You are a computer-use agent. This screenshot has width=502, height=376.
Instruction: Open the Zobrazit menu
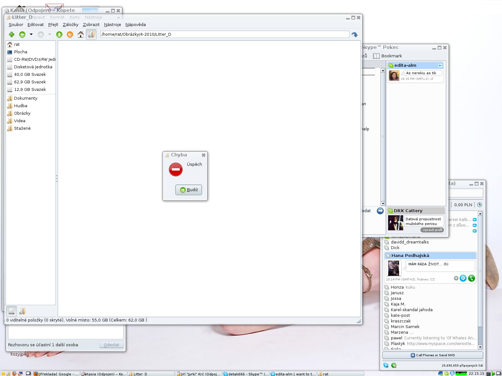(x=91, y=25)
